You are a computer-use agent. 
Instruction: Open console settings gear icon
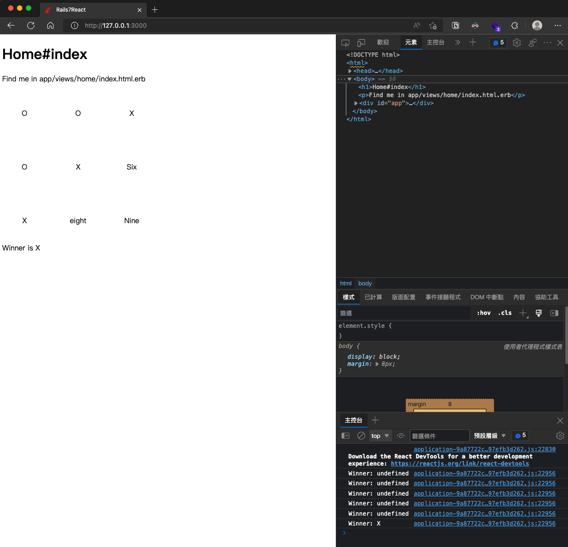560,436
